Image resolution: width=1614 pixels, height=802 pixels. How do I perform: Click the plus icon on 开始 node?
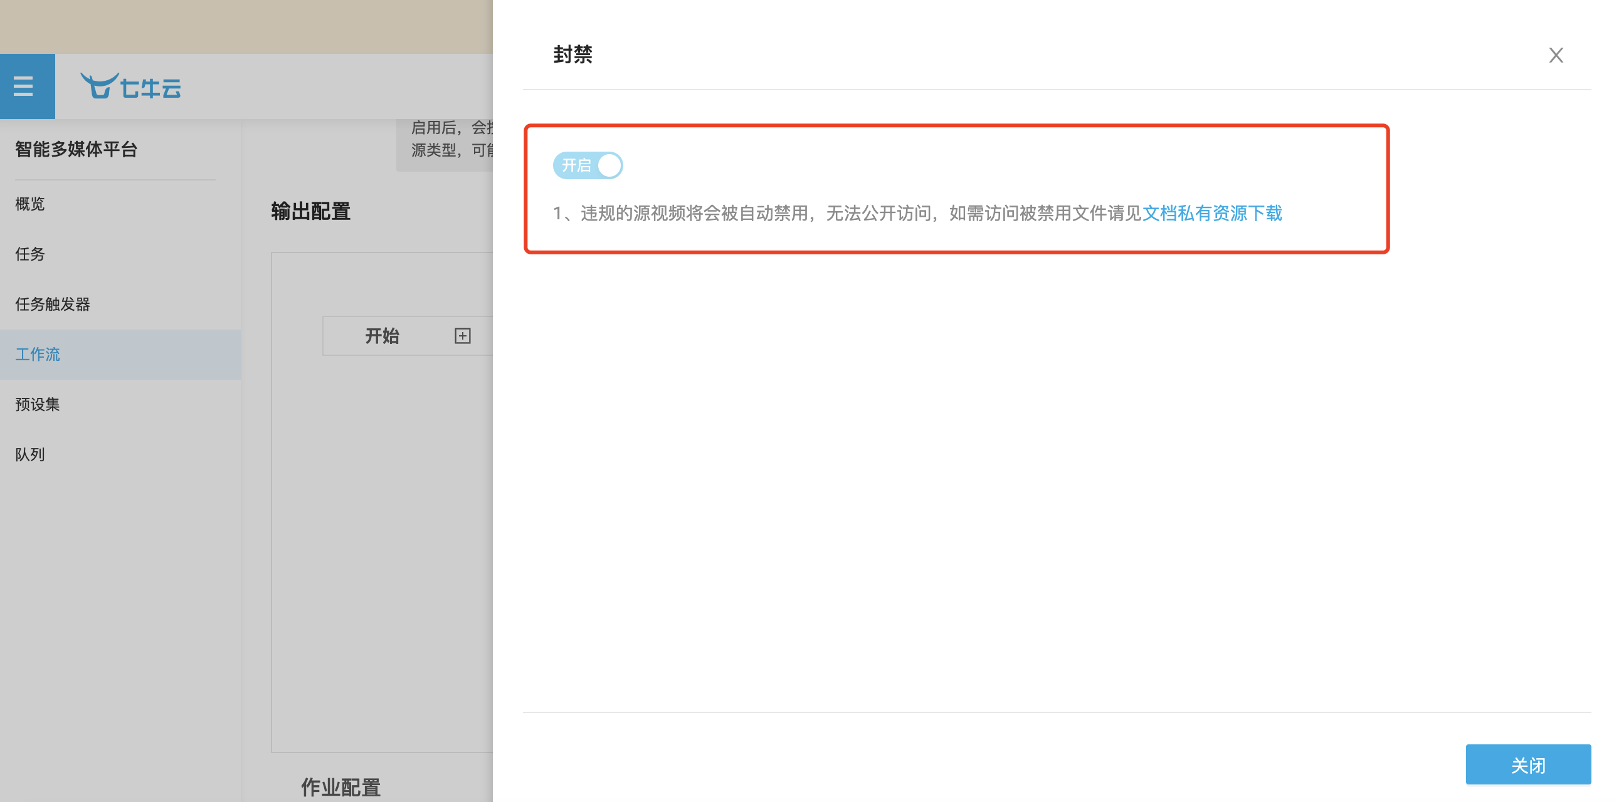pos(462,336)
